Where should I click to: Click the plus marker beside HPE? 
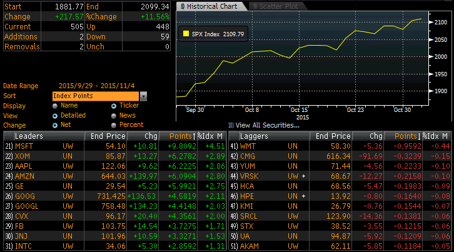point(303,196)
